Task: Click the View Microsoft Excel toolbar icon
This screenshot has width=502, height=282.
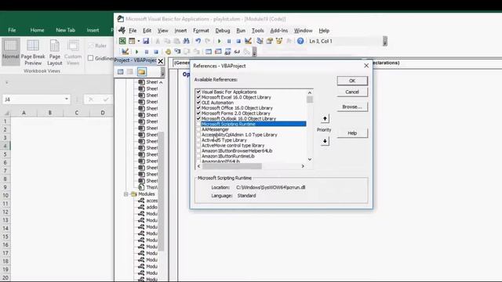Action: click(x=122, y=41)
